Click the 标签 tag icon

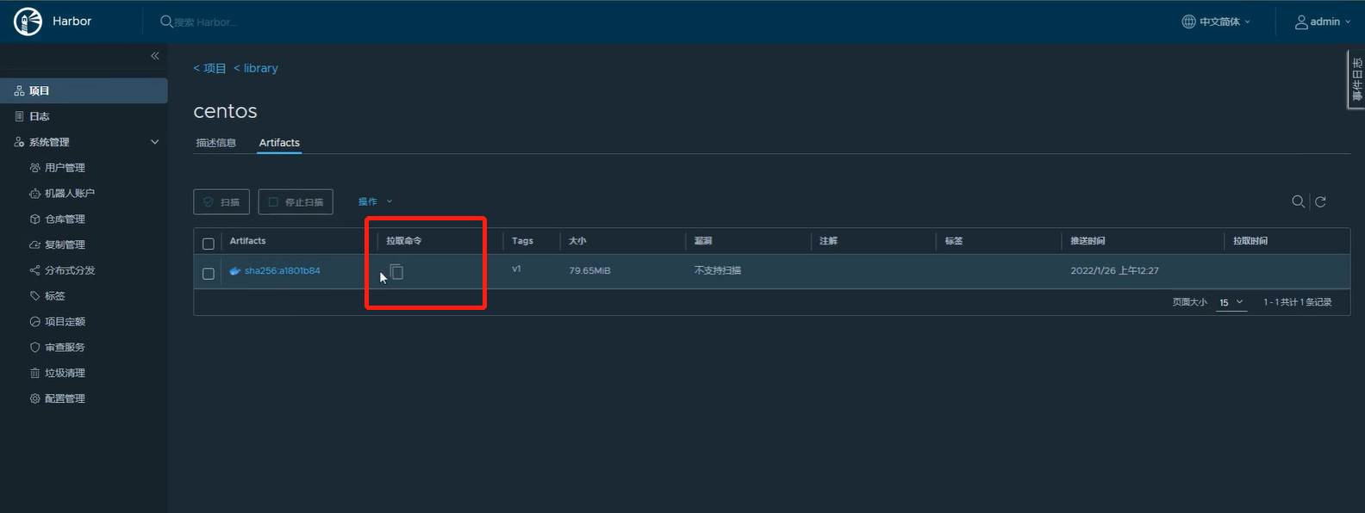(35, 296)
